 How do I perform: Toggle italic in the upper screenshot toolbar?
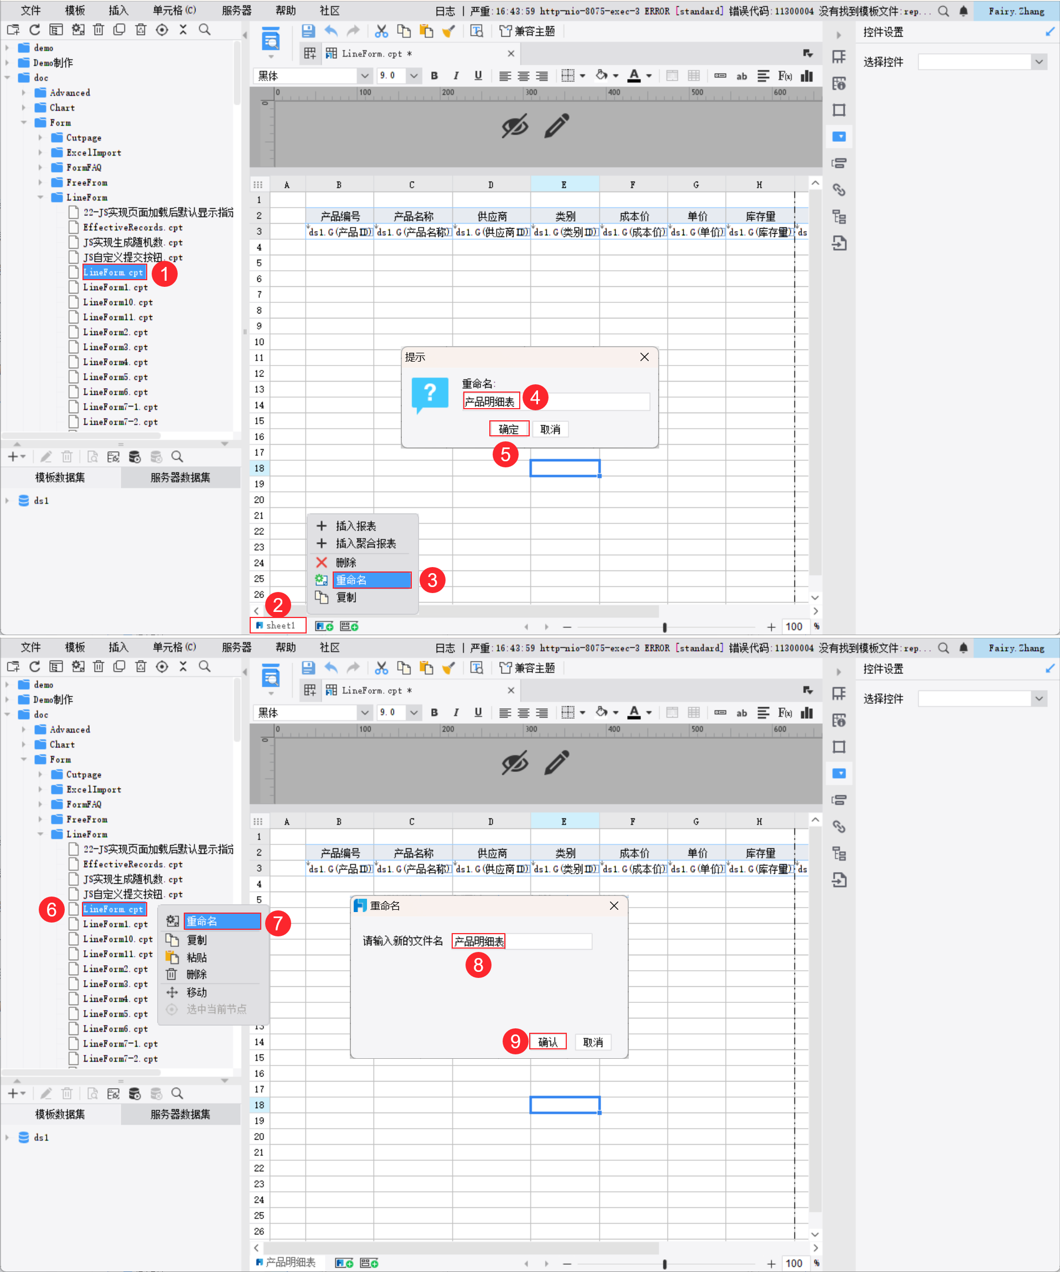[x=456, y=76]
